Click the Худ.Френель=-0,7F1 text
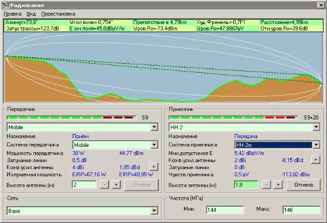The height and width of the screenshot is (223, 327). point(221,22)
